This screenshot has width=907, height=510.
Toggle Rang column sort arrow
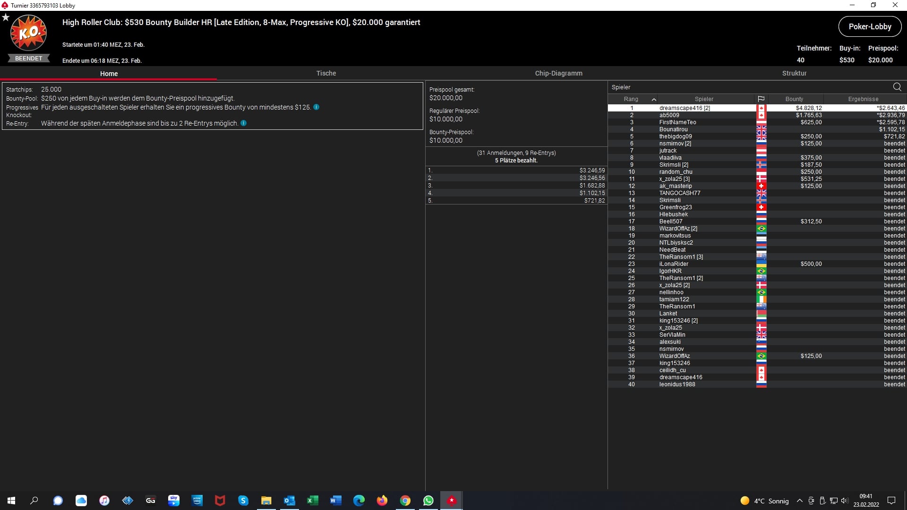pyautogui.click(x=653, y=99)
